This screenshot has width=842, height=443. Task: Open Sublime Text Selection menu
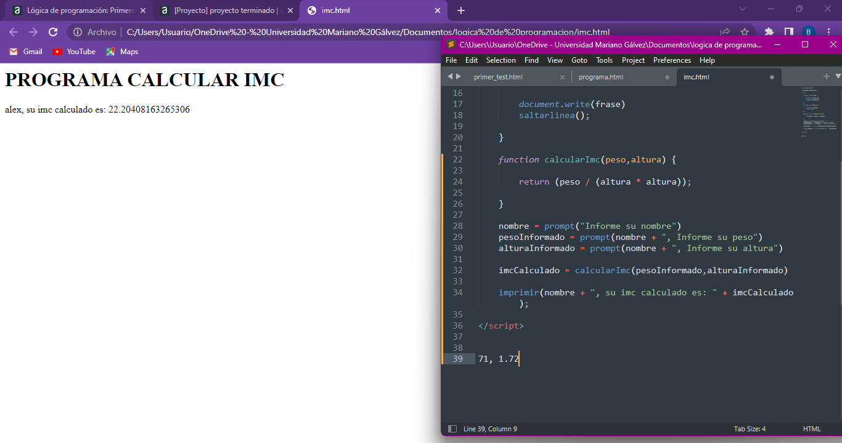click(501, 60)
